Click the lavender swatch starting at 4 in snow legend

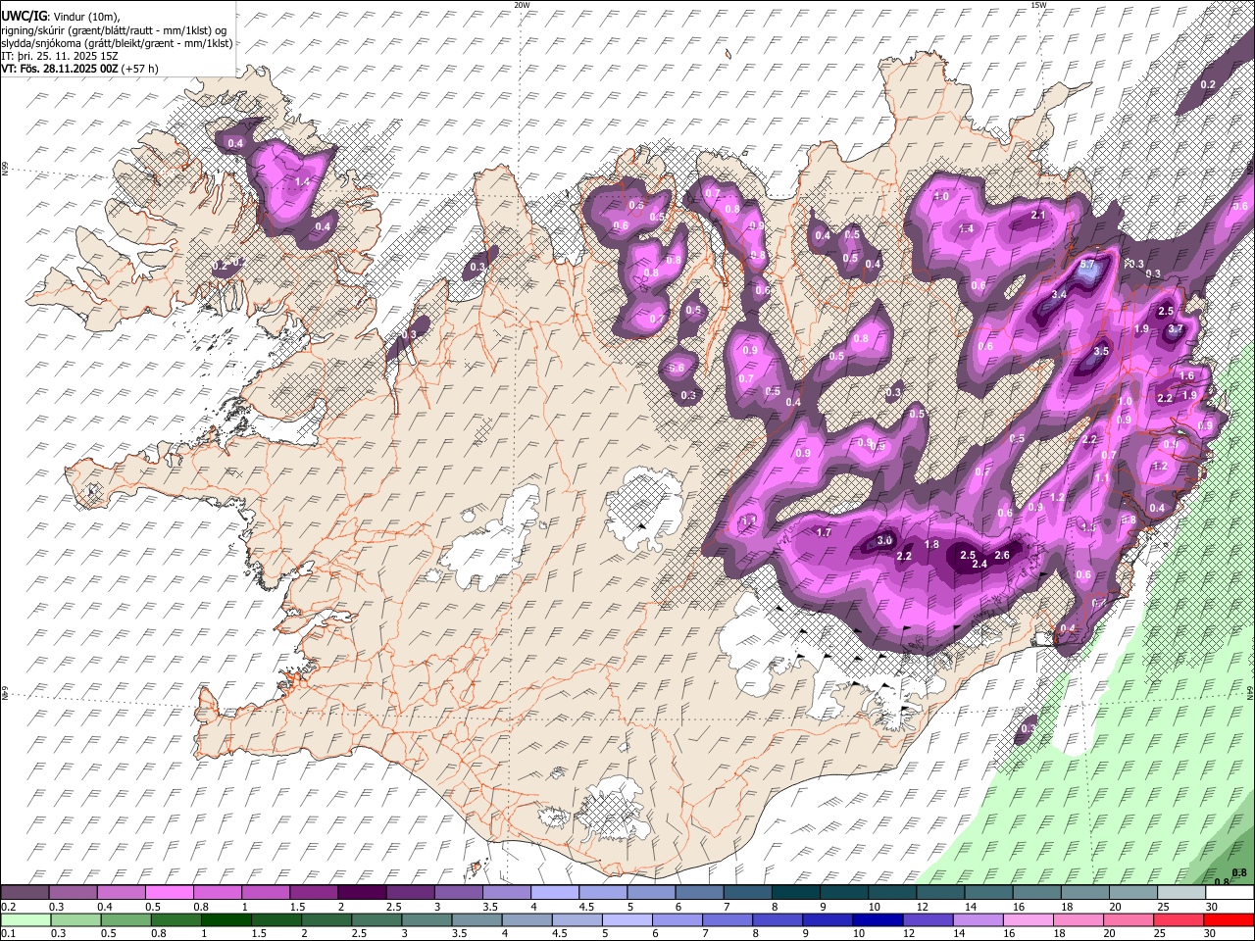(554, 893)
